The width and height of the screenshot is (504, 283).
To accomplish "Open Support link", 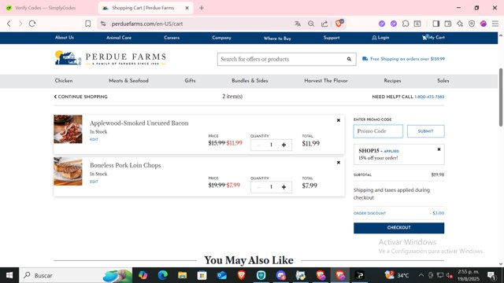I will pos(332,38).
